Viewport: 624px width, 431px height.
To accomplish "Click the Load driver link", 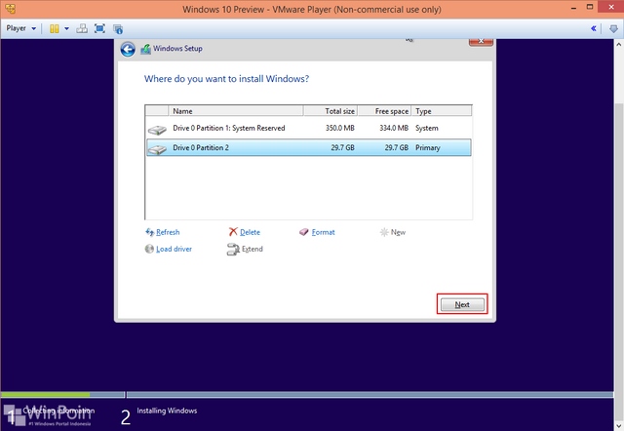I will click(x=174, y=249).
